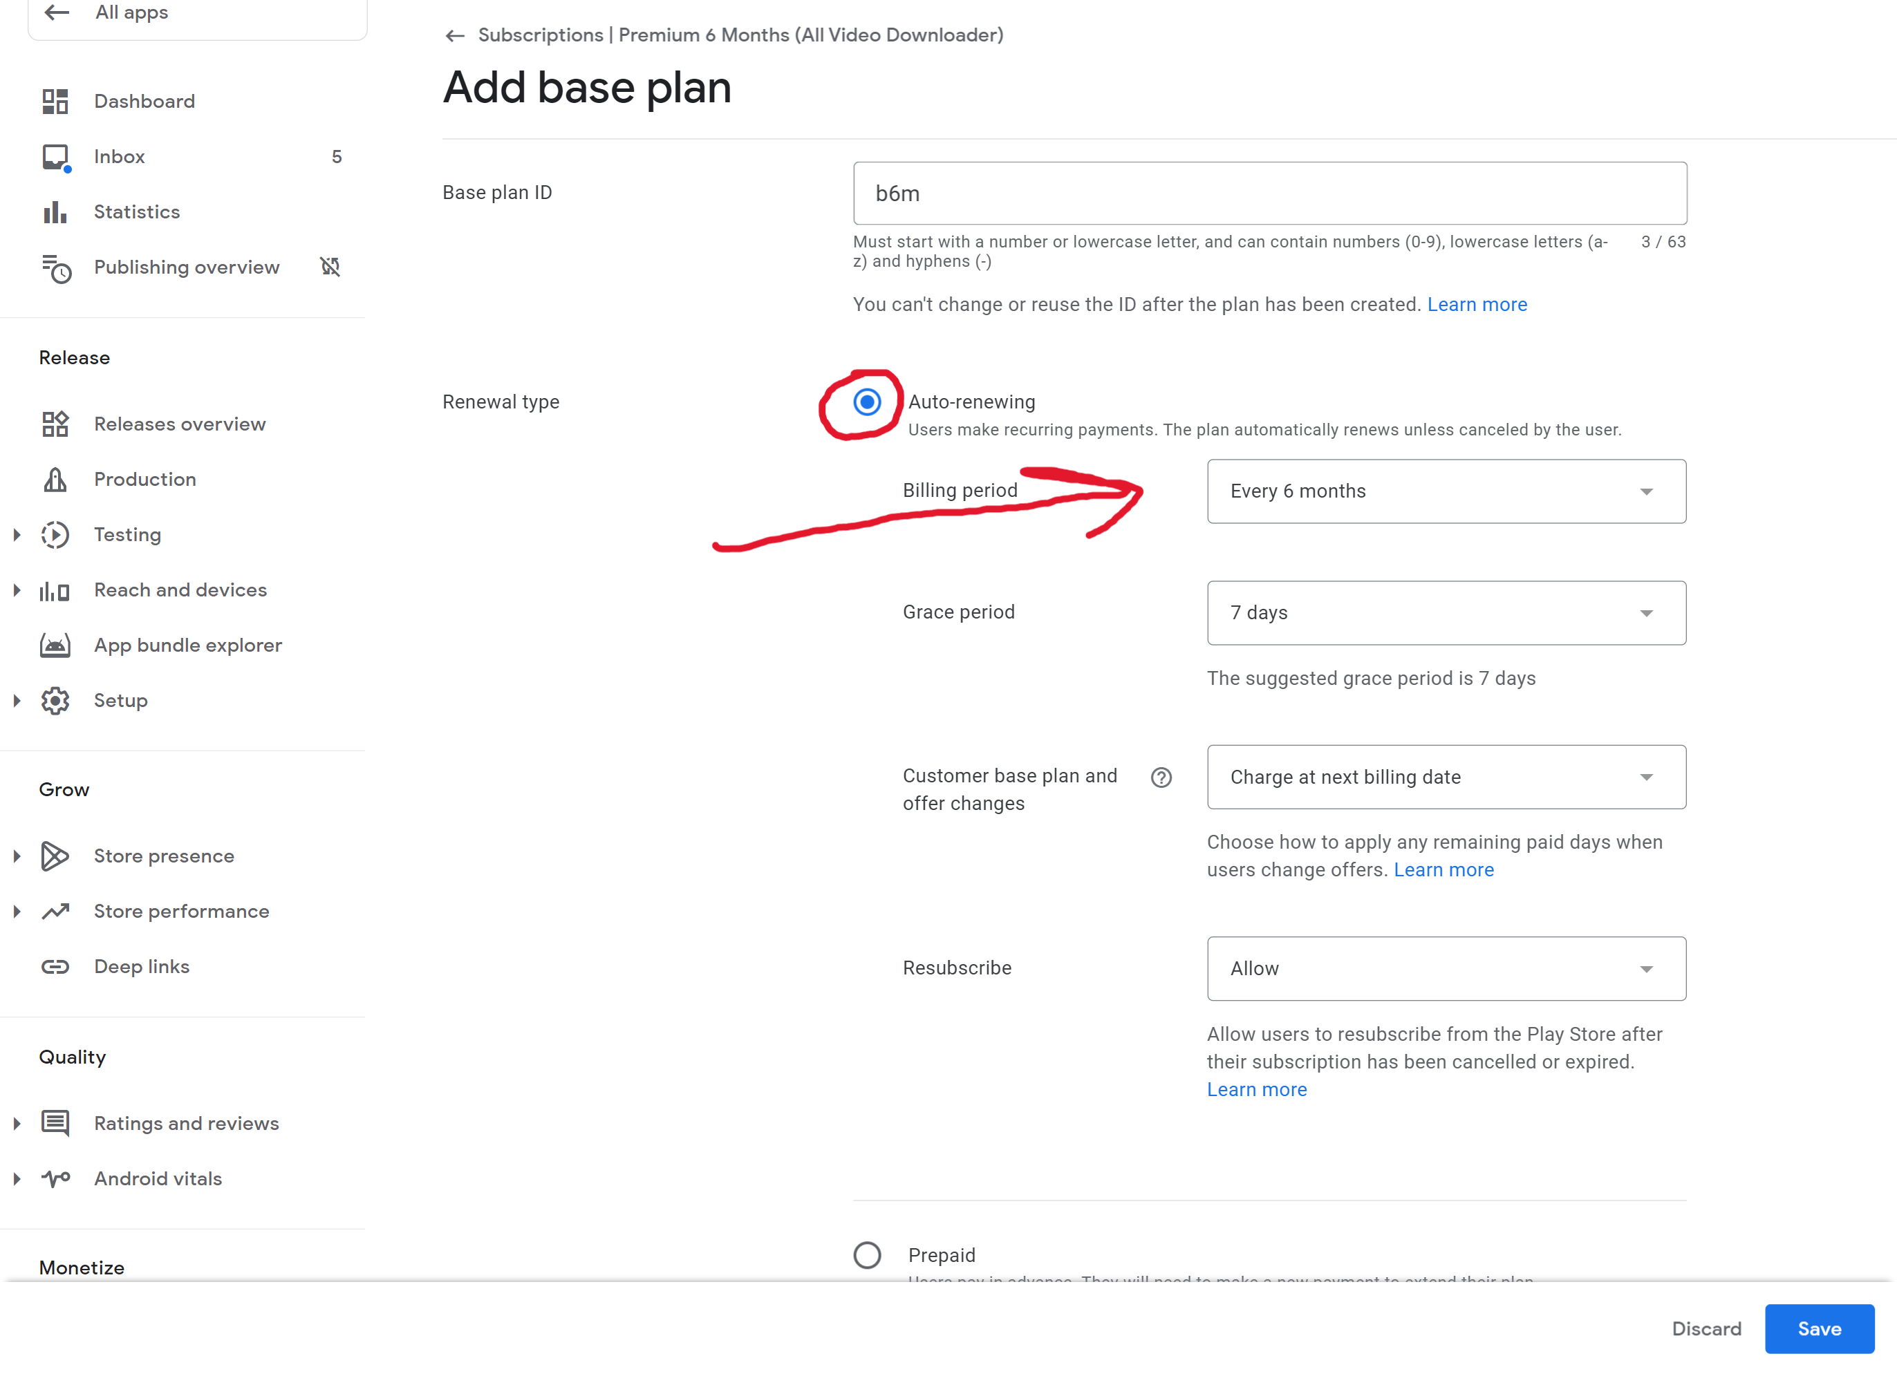
Task: Click the help question mark icon
Action: [x=1161, y=777]
